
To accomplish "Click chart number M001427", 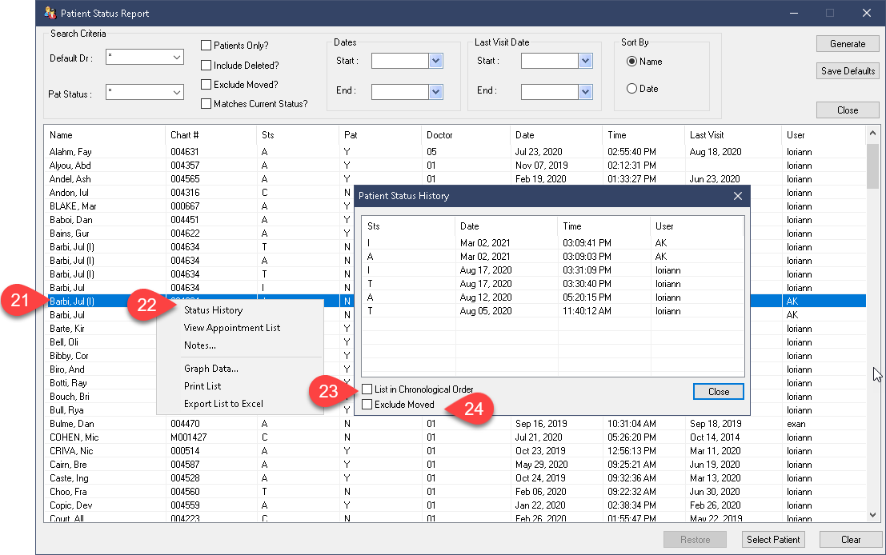I will tap(189, 437).
